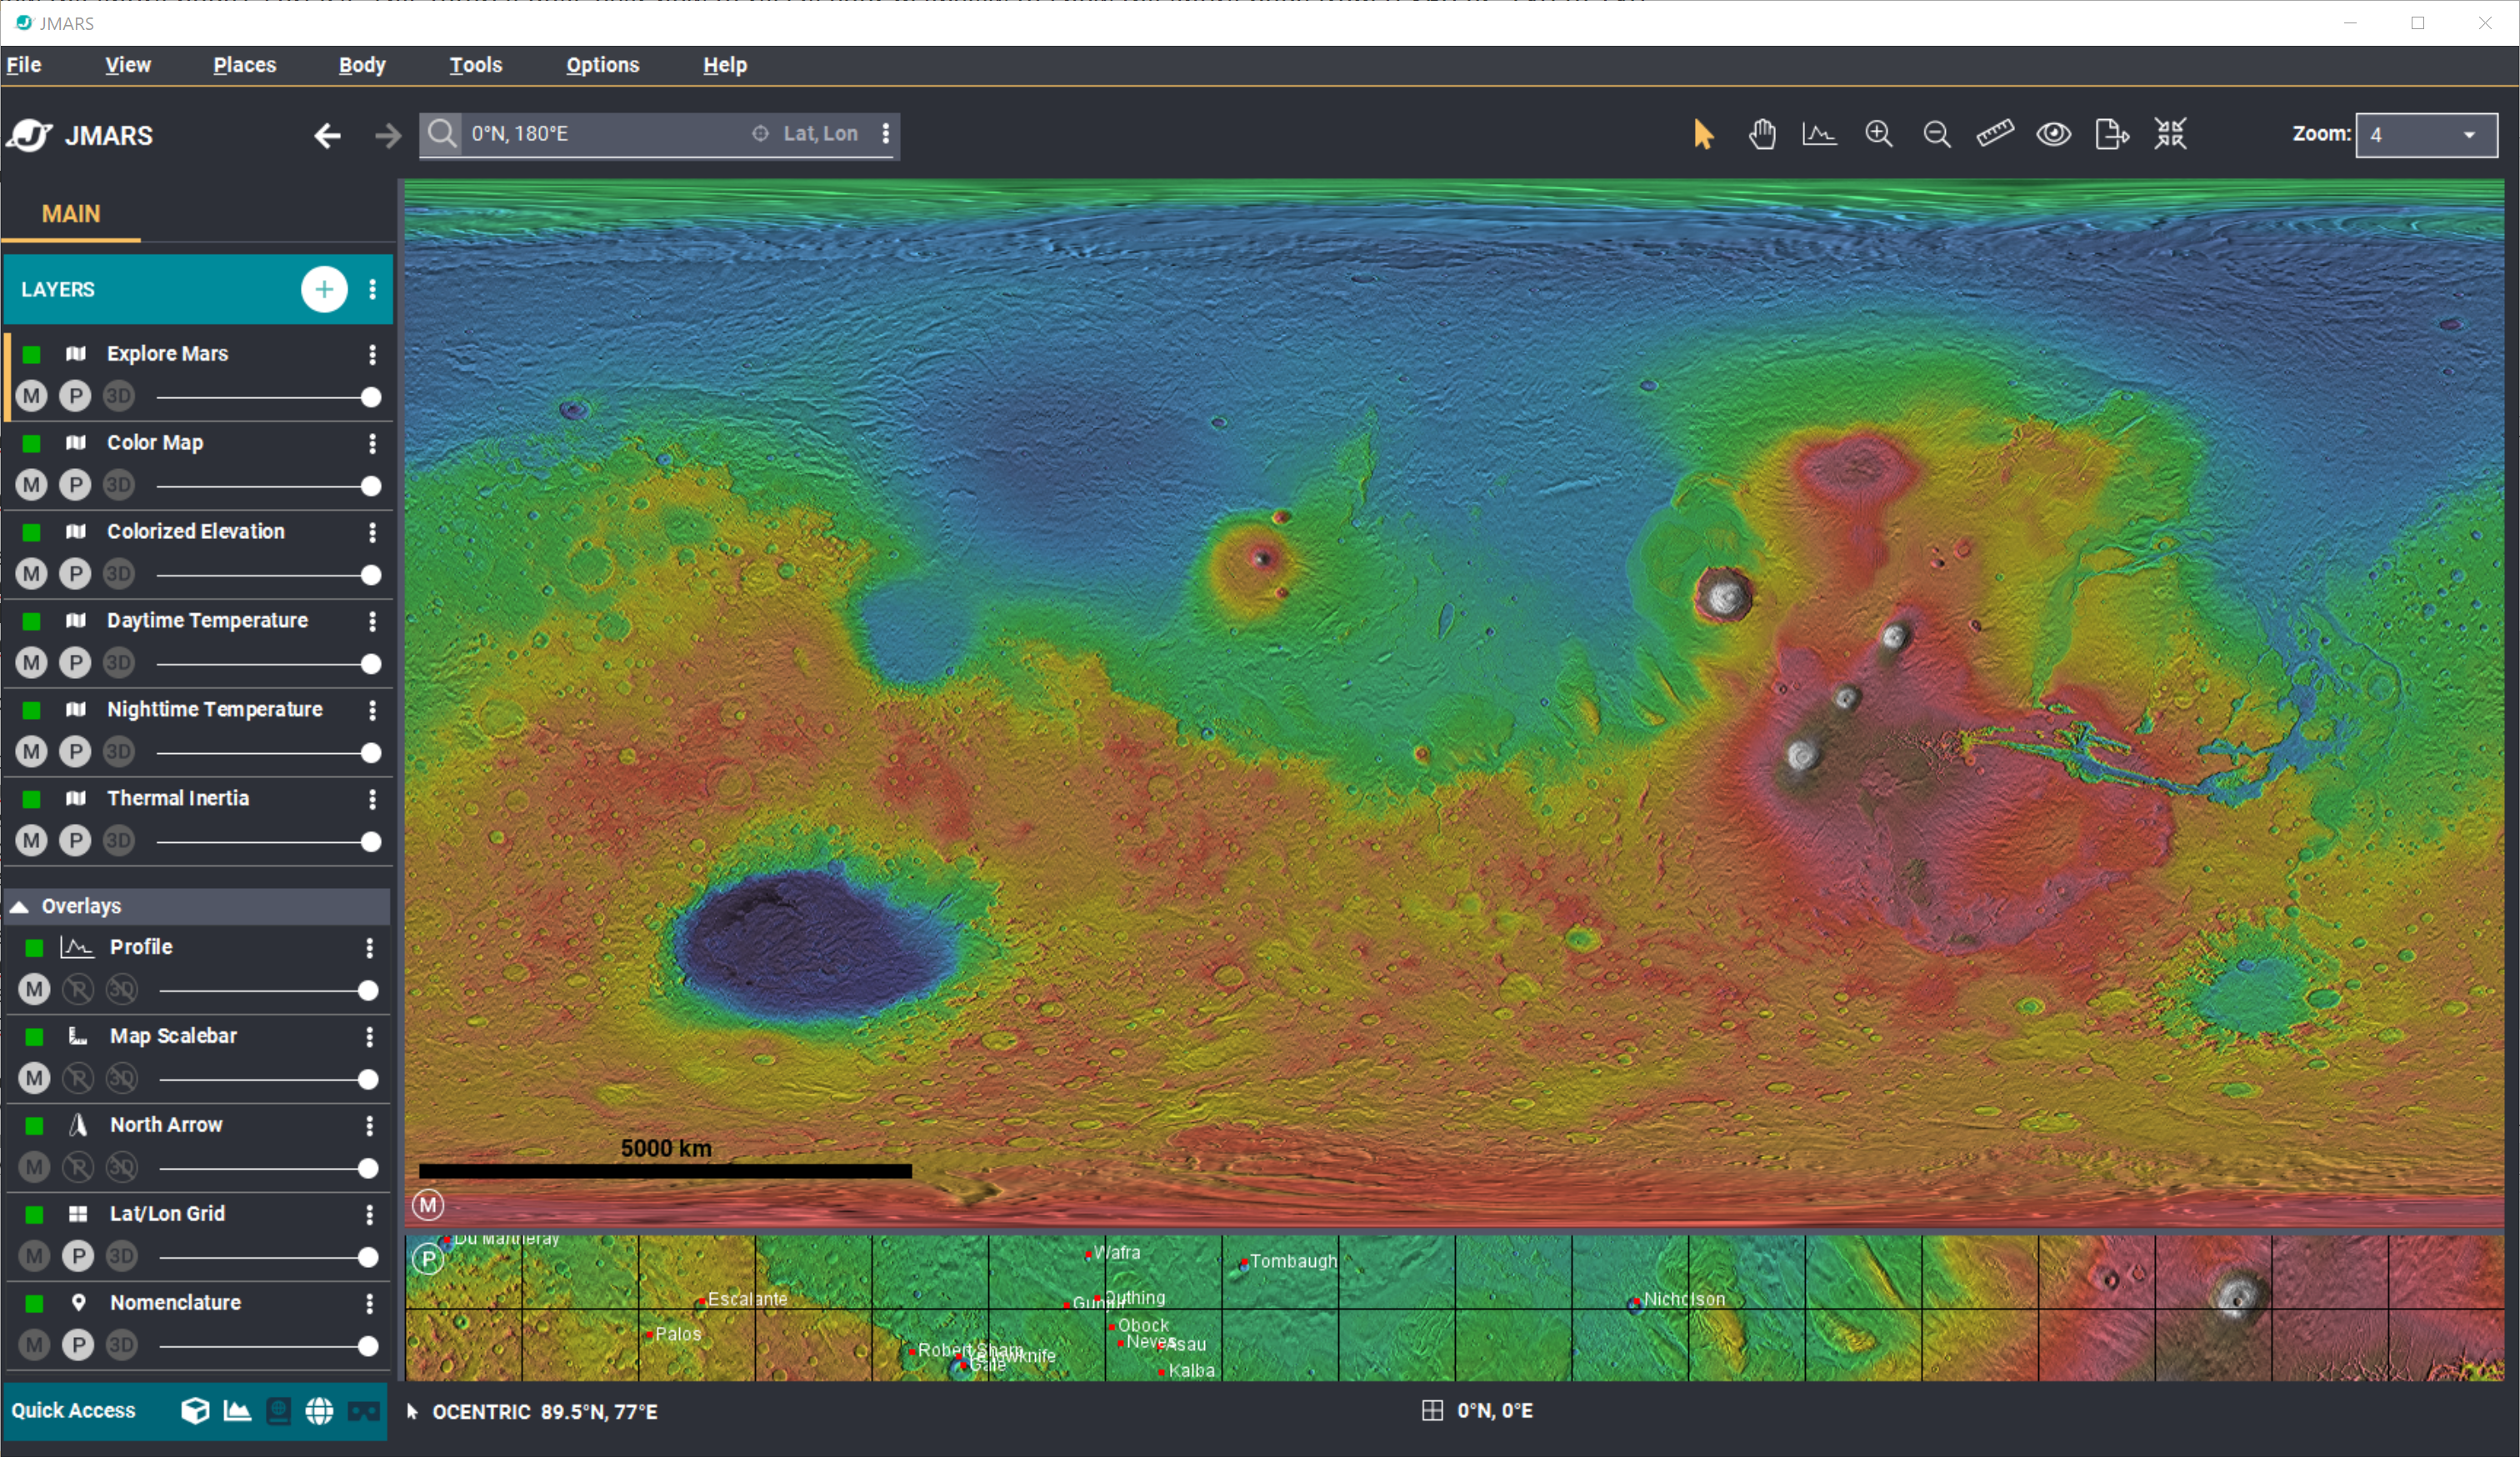Click the Quick Access label
This screenshot has height=1457, width=2520.
click(74, 1410)
